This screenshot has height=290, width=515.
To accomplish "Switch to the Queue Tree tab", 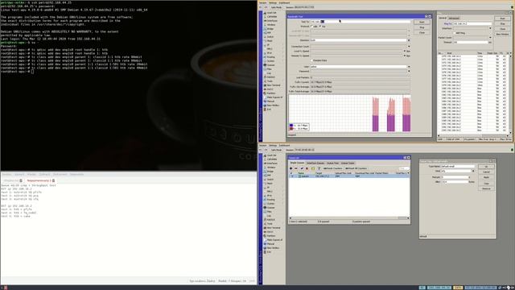I will [x=332, y=163].
